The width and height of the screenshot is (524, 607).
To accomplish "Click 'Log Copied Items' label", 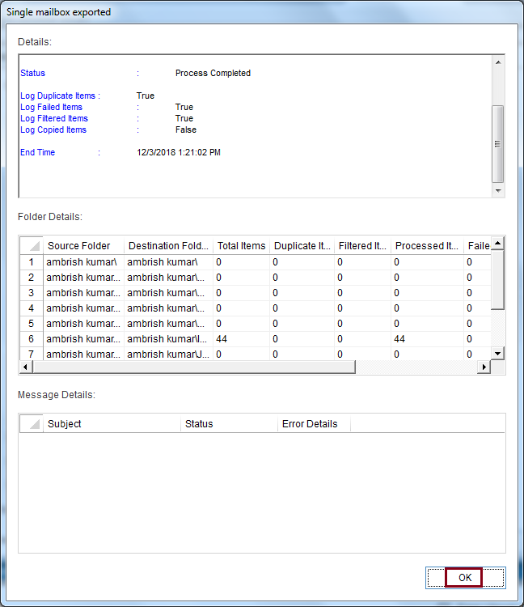I will pyautogui.click(x=53, y=129).
